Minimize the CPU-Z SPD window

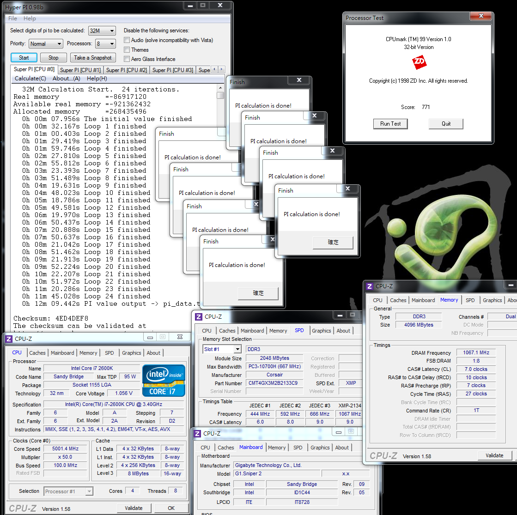pyautogui.click(x=340, y=315)
